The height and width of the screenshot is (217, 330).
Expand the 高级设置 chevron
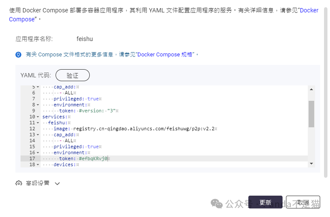57,184
